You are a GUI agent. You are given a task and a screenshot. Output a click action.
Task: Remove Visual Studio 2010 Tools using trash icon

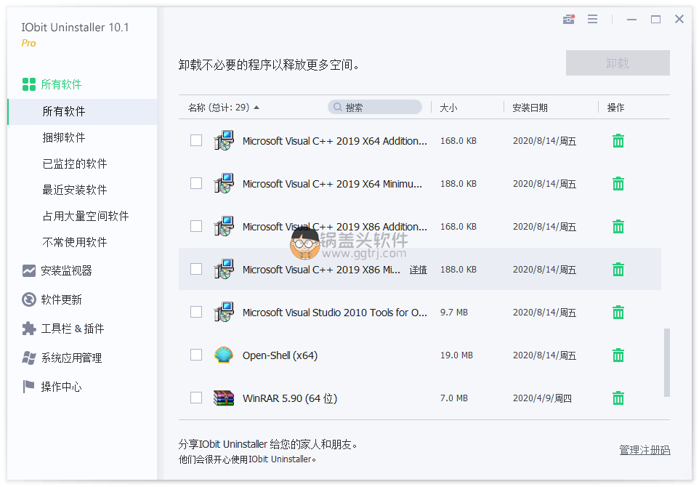click(x=618, y=312)
